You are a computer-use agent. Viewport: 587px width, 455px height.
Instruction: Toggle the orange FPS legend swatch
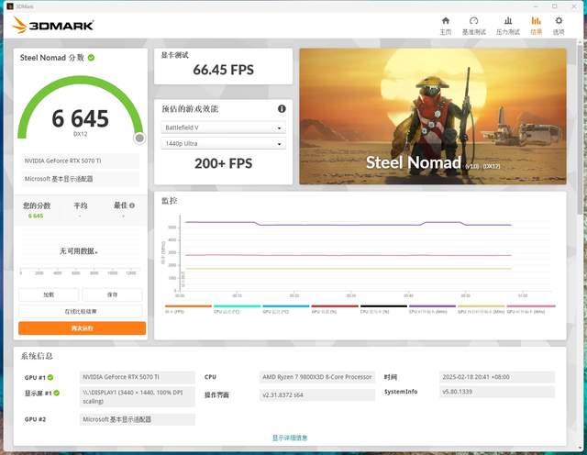(188, 306)
